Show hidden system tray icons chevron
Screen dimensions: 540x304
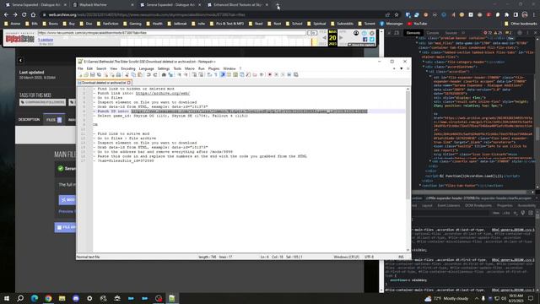[477, 298]
